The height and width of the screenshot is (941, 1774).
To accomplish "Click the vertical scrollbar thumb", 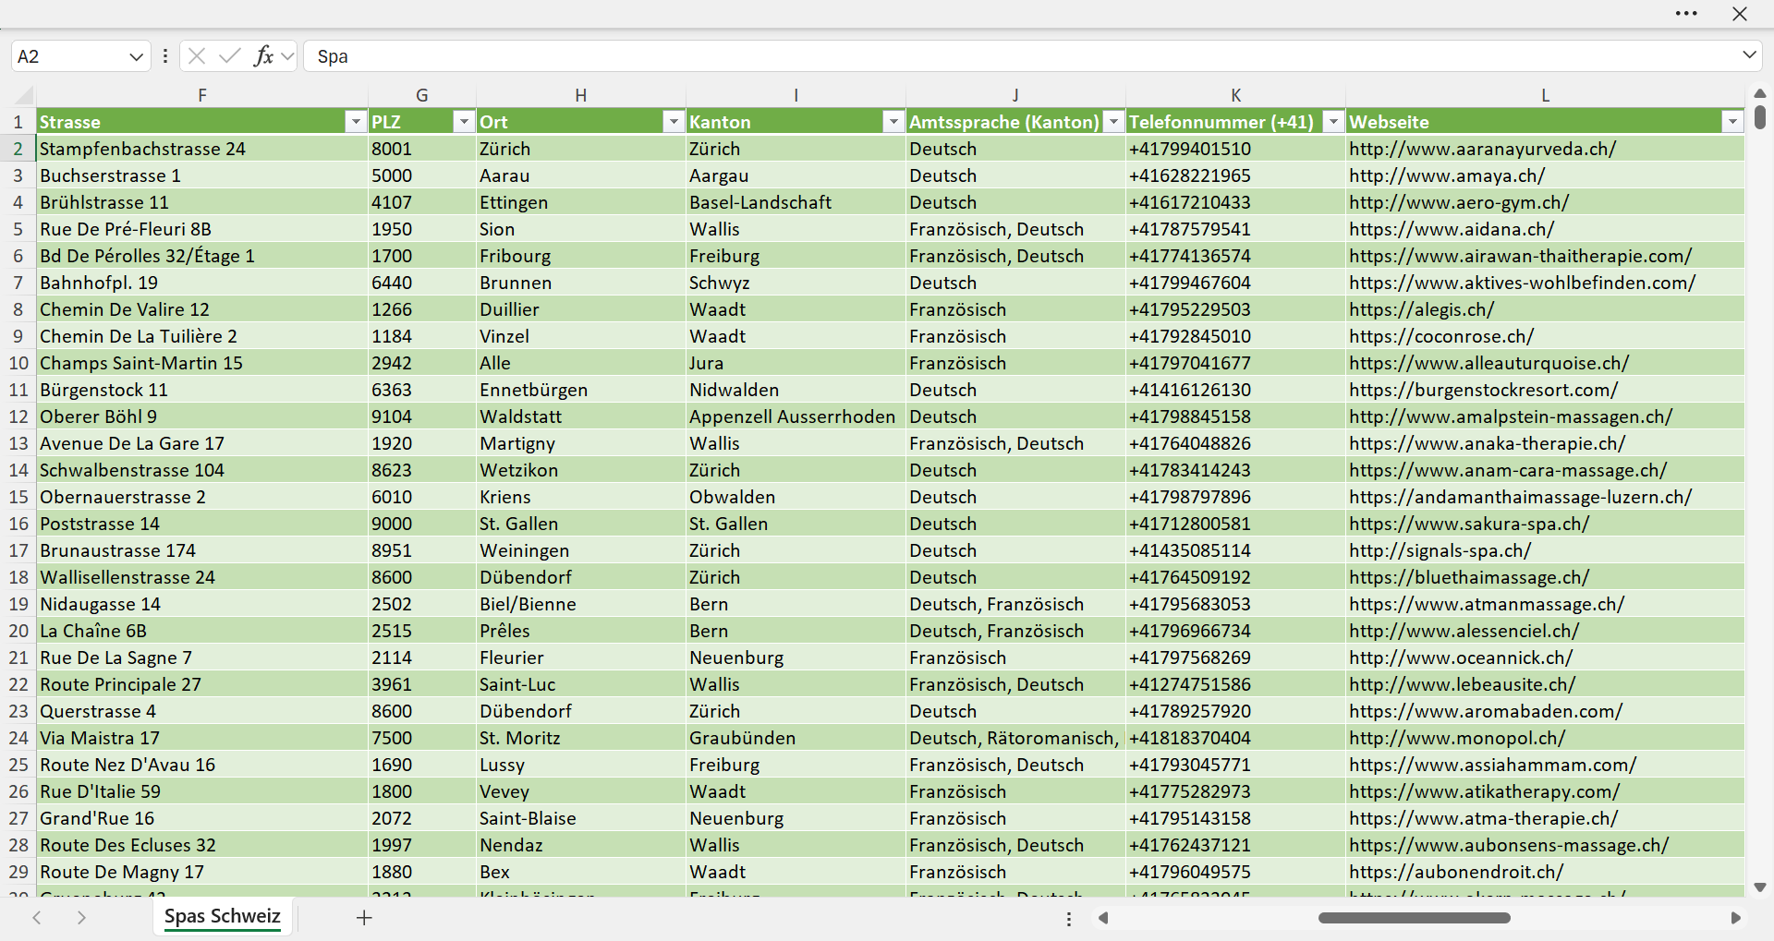I will (1760, 117).
